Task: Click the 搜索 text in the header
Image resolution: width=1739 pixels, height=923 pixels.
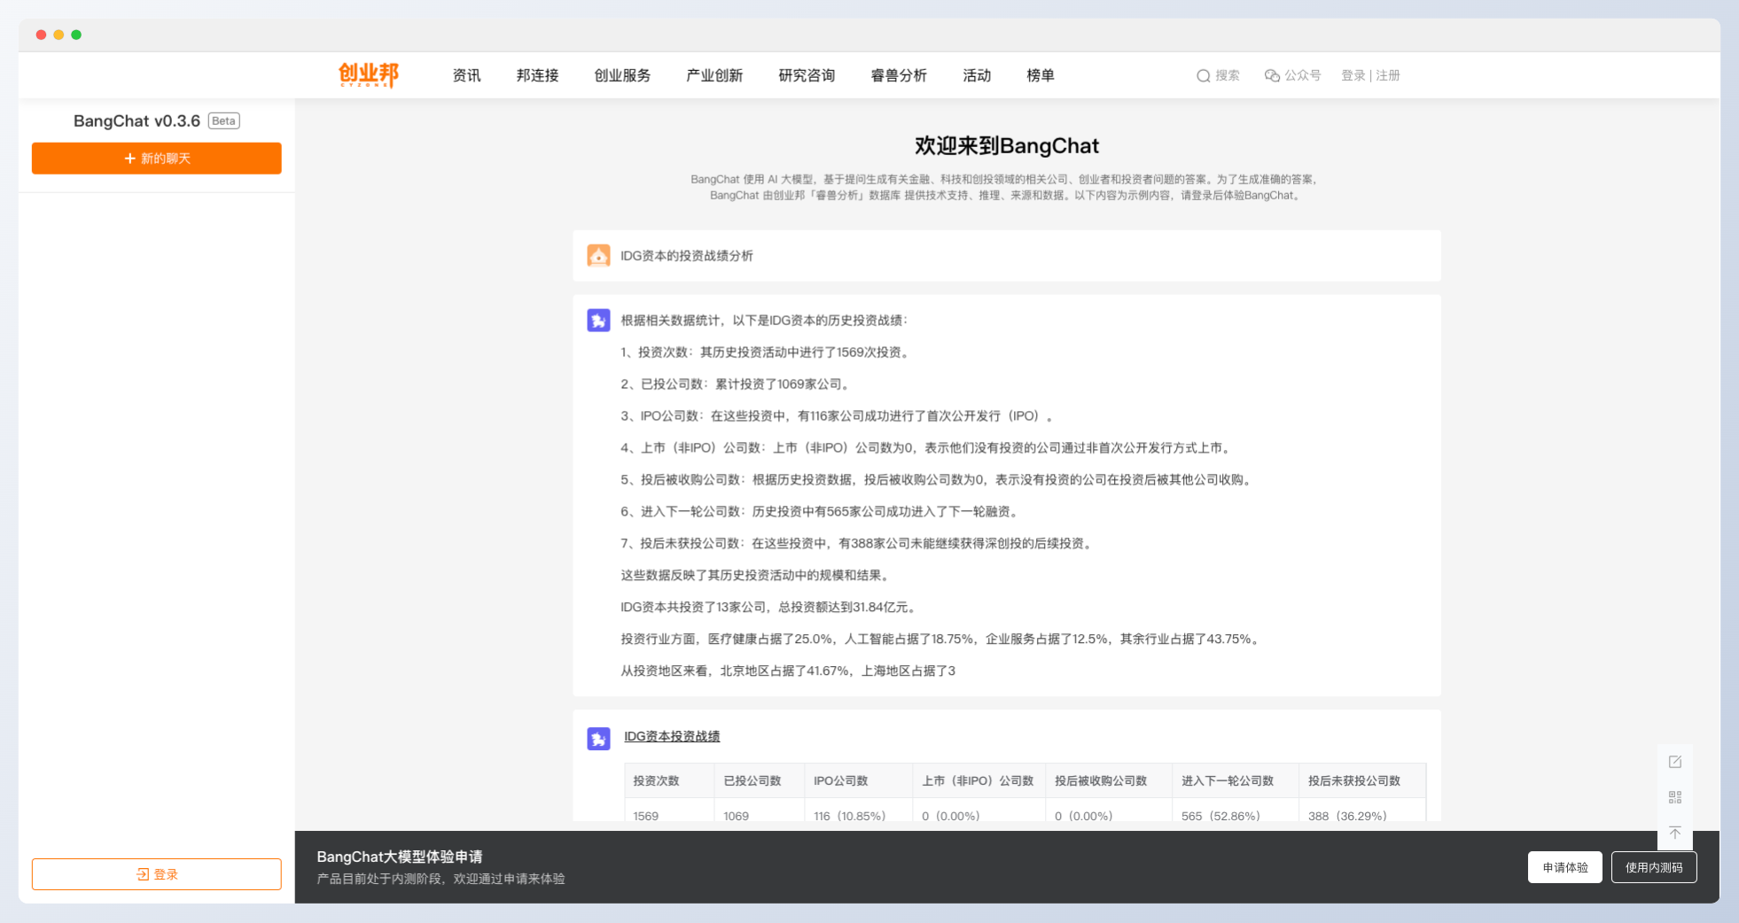Action: (x=1228, y=76)
